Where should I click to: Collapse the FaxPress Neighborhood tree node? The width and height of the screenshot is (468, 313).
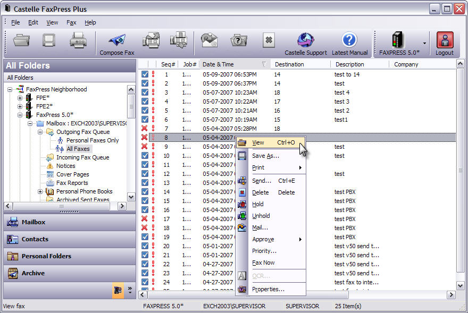click(x=10, y=89)
